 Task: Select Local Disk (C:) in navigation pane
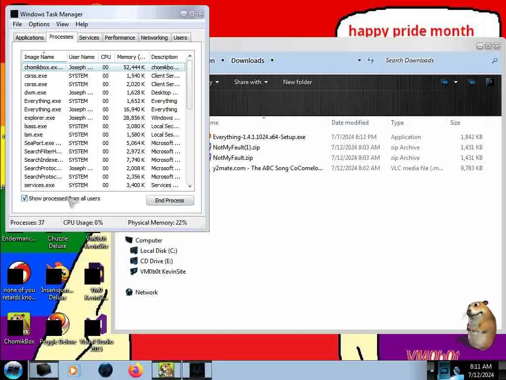[x=159, y=251]
